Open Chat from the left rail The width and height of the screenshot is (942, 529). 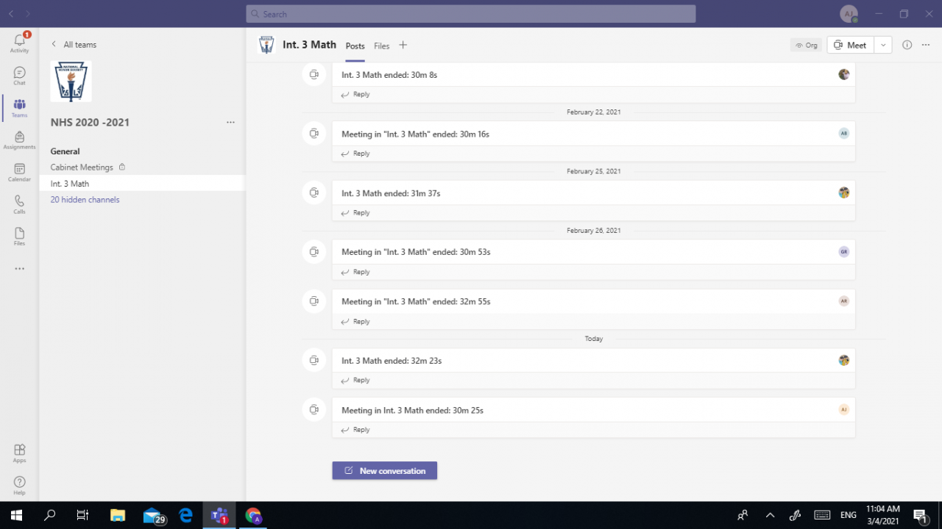pos(19,76)
